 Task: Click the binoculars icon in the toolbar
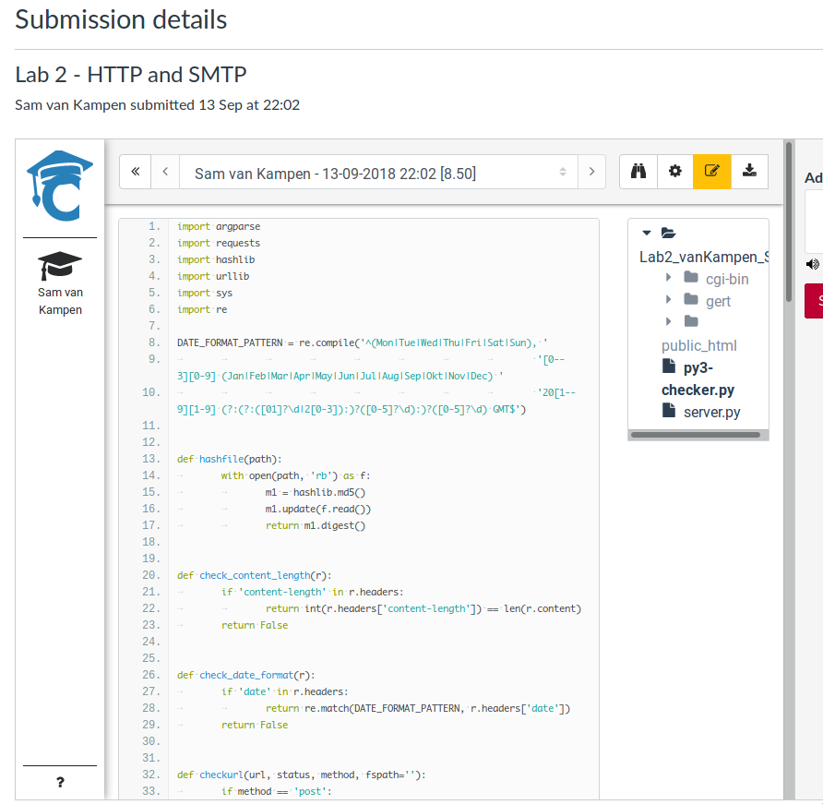[638, 172]
